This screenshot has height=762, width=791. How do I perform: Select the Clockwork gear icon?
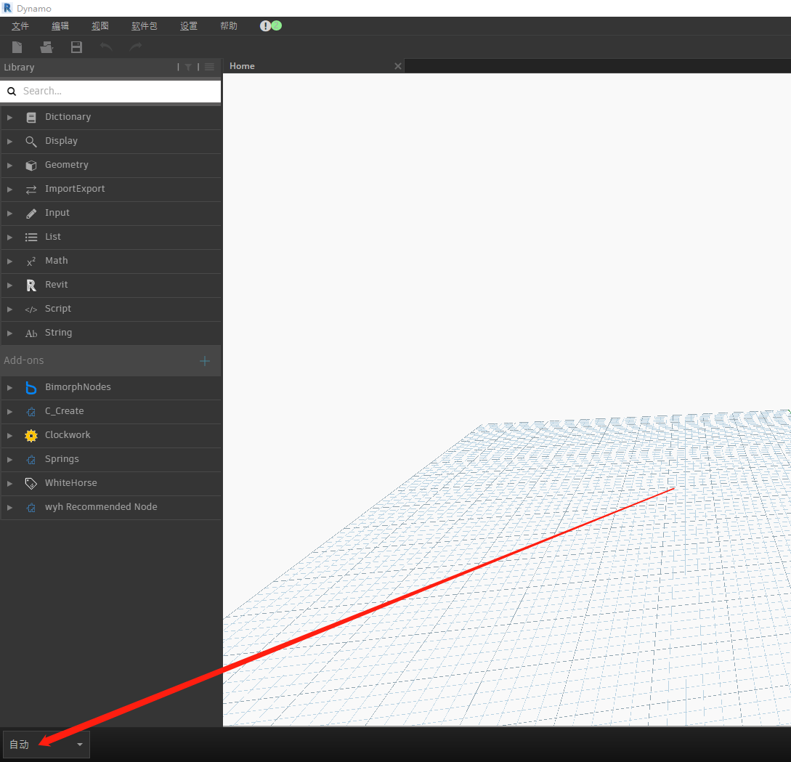pyautogui.click(x=31, y=436)
